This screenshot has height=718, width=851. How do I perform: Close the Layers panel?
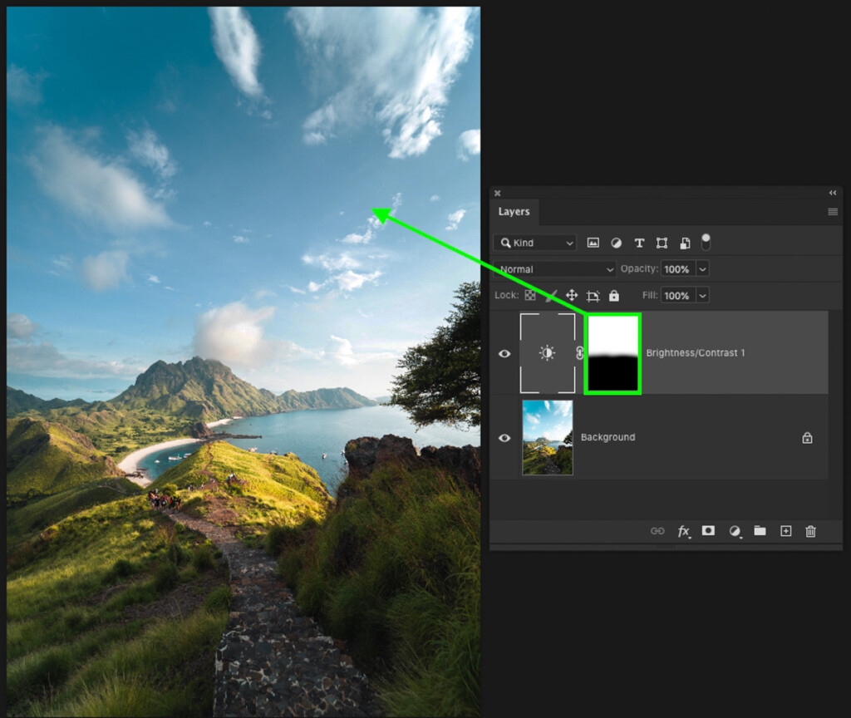tap(497, 193)
